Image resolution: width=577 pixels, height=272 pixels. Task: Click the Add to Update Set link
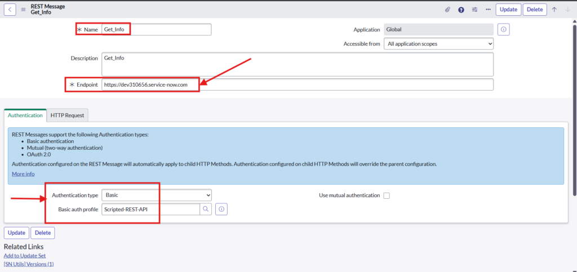tap(25, 256)
